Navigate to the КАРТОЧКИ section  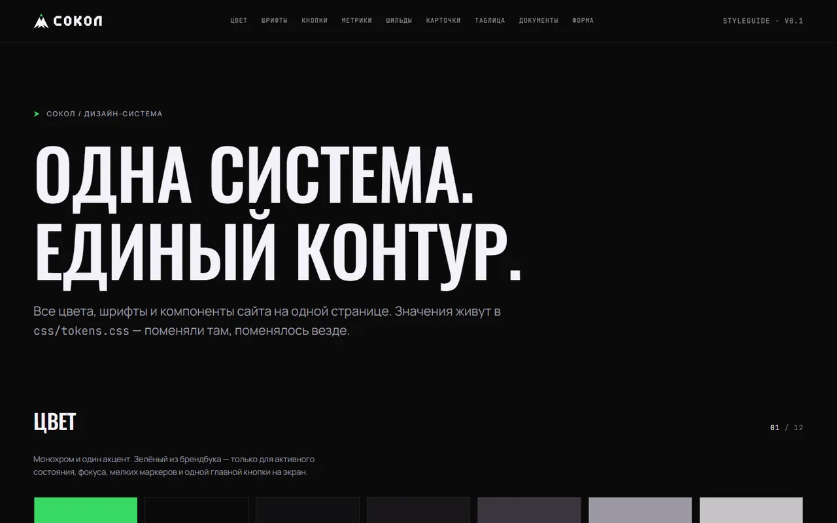tap(443, 21)
